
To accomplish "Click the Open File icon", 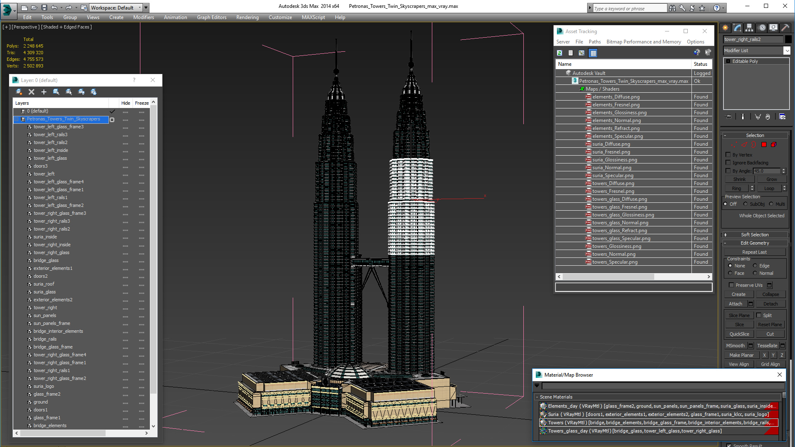I will pos(34,7).
